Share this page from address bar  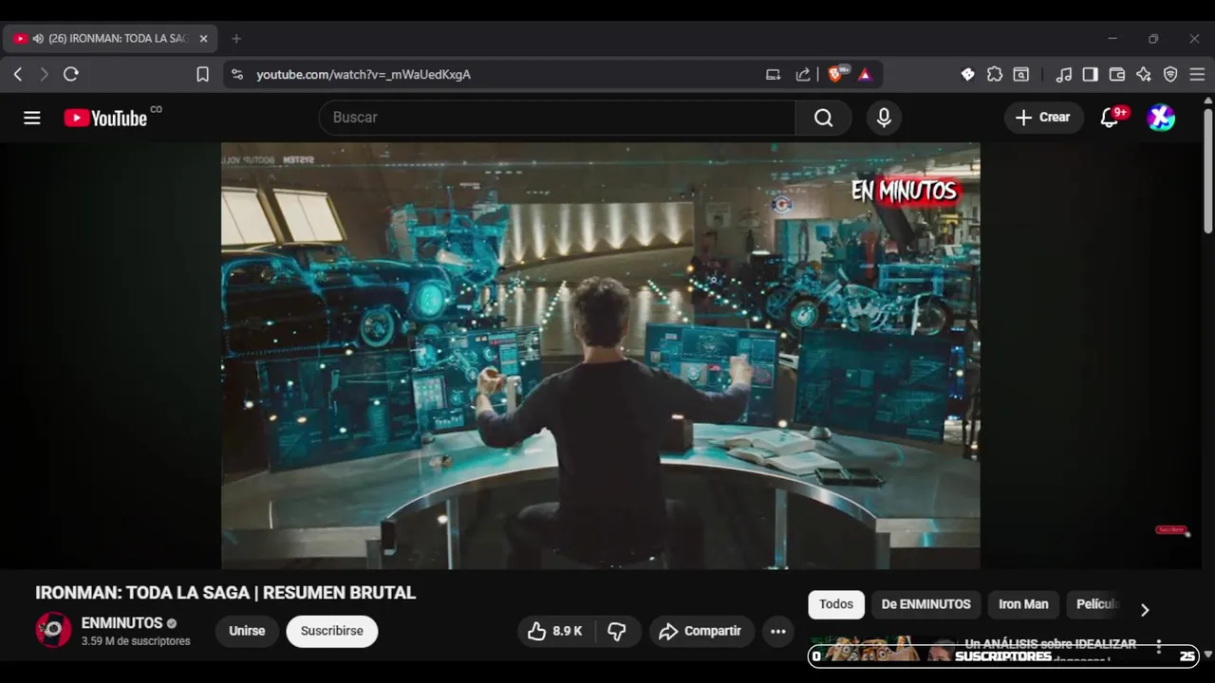pyautogui.click(x=803, y=74)
